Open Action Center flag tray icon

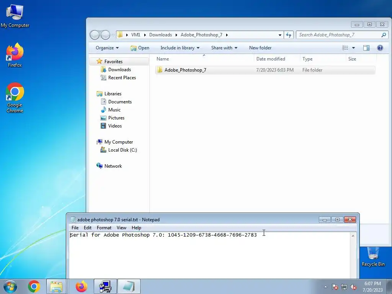click(335, 287)
